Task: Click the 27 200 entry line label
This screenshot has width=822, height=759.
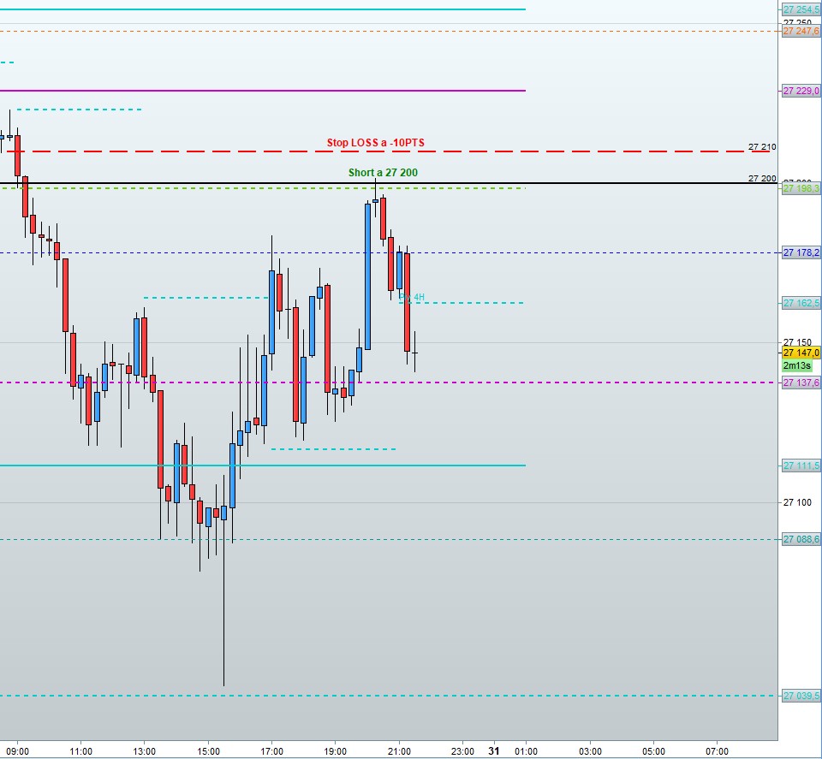Action: point(762,179)
